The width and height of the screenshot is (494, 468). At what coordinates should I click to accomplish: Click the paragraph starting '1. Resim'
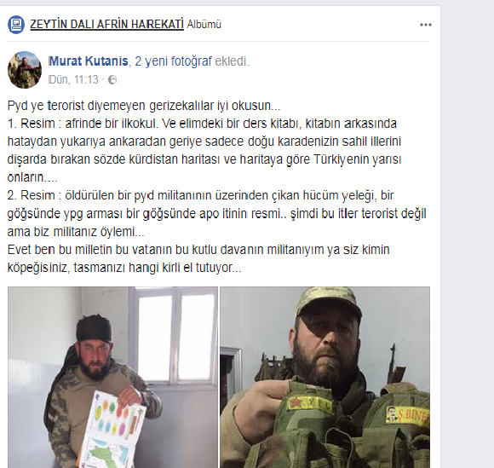(x=204, y=150)
